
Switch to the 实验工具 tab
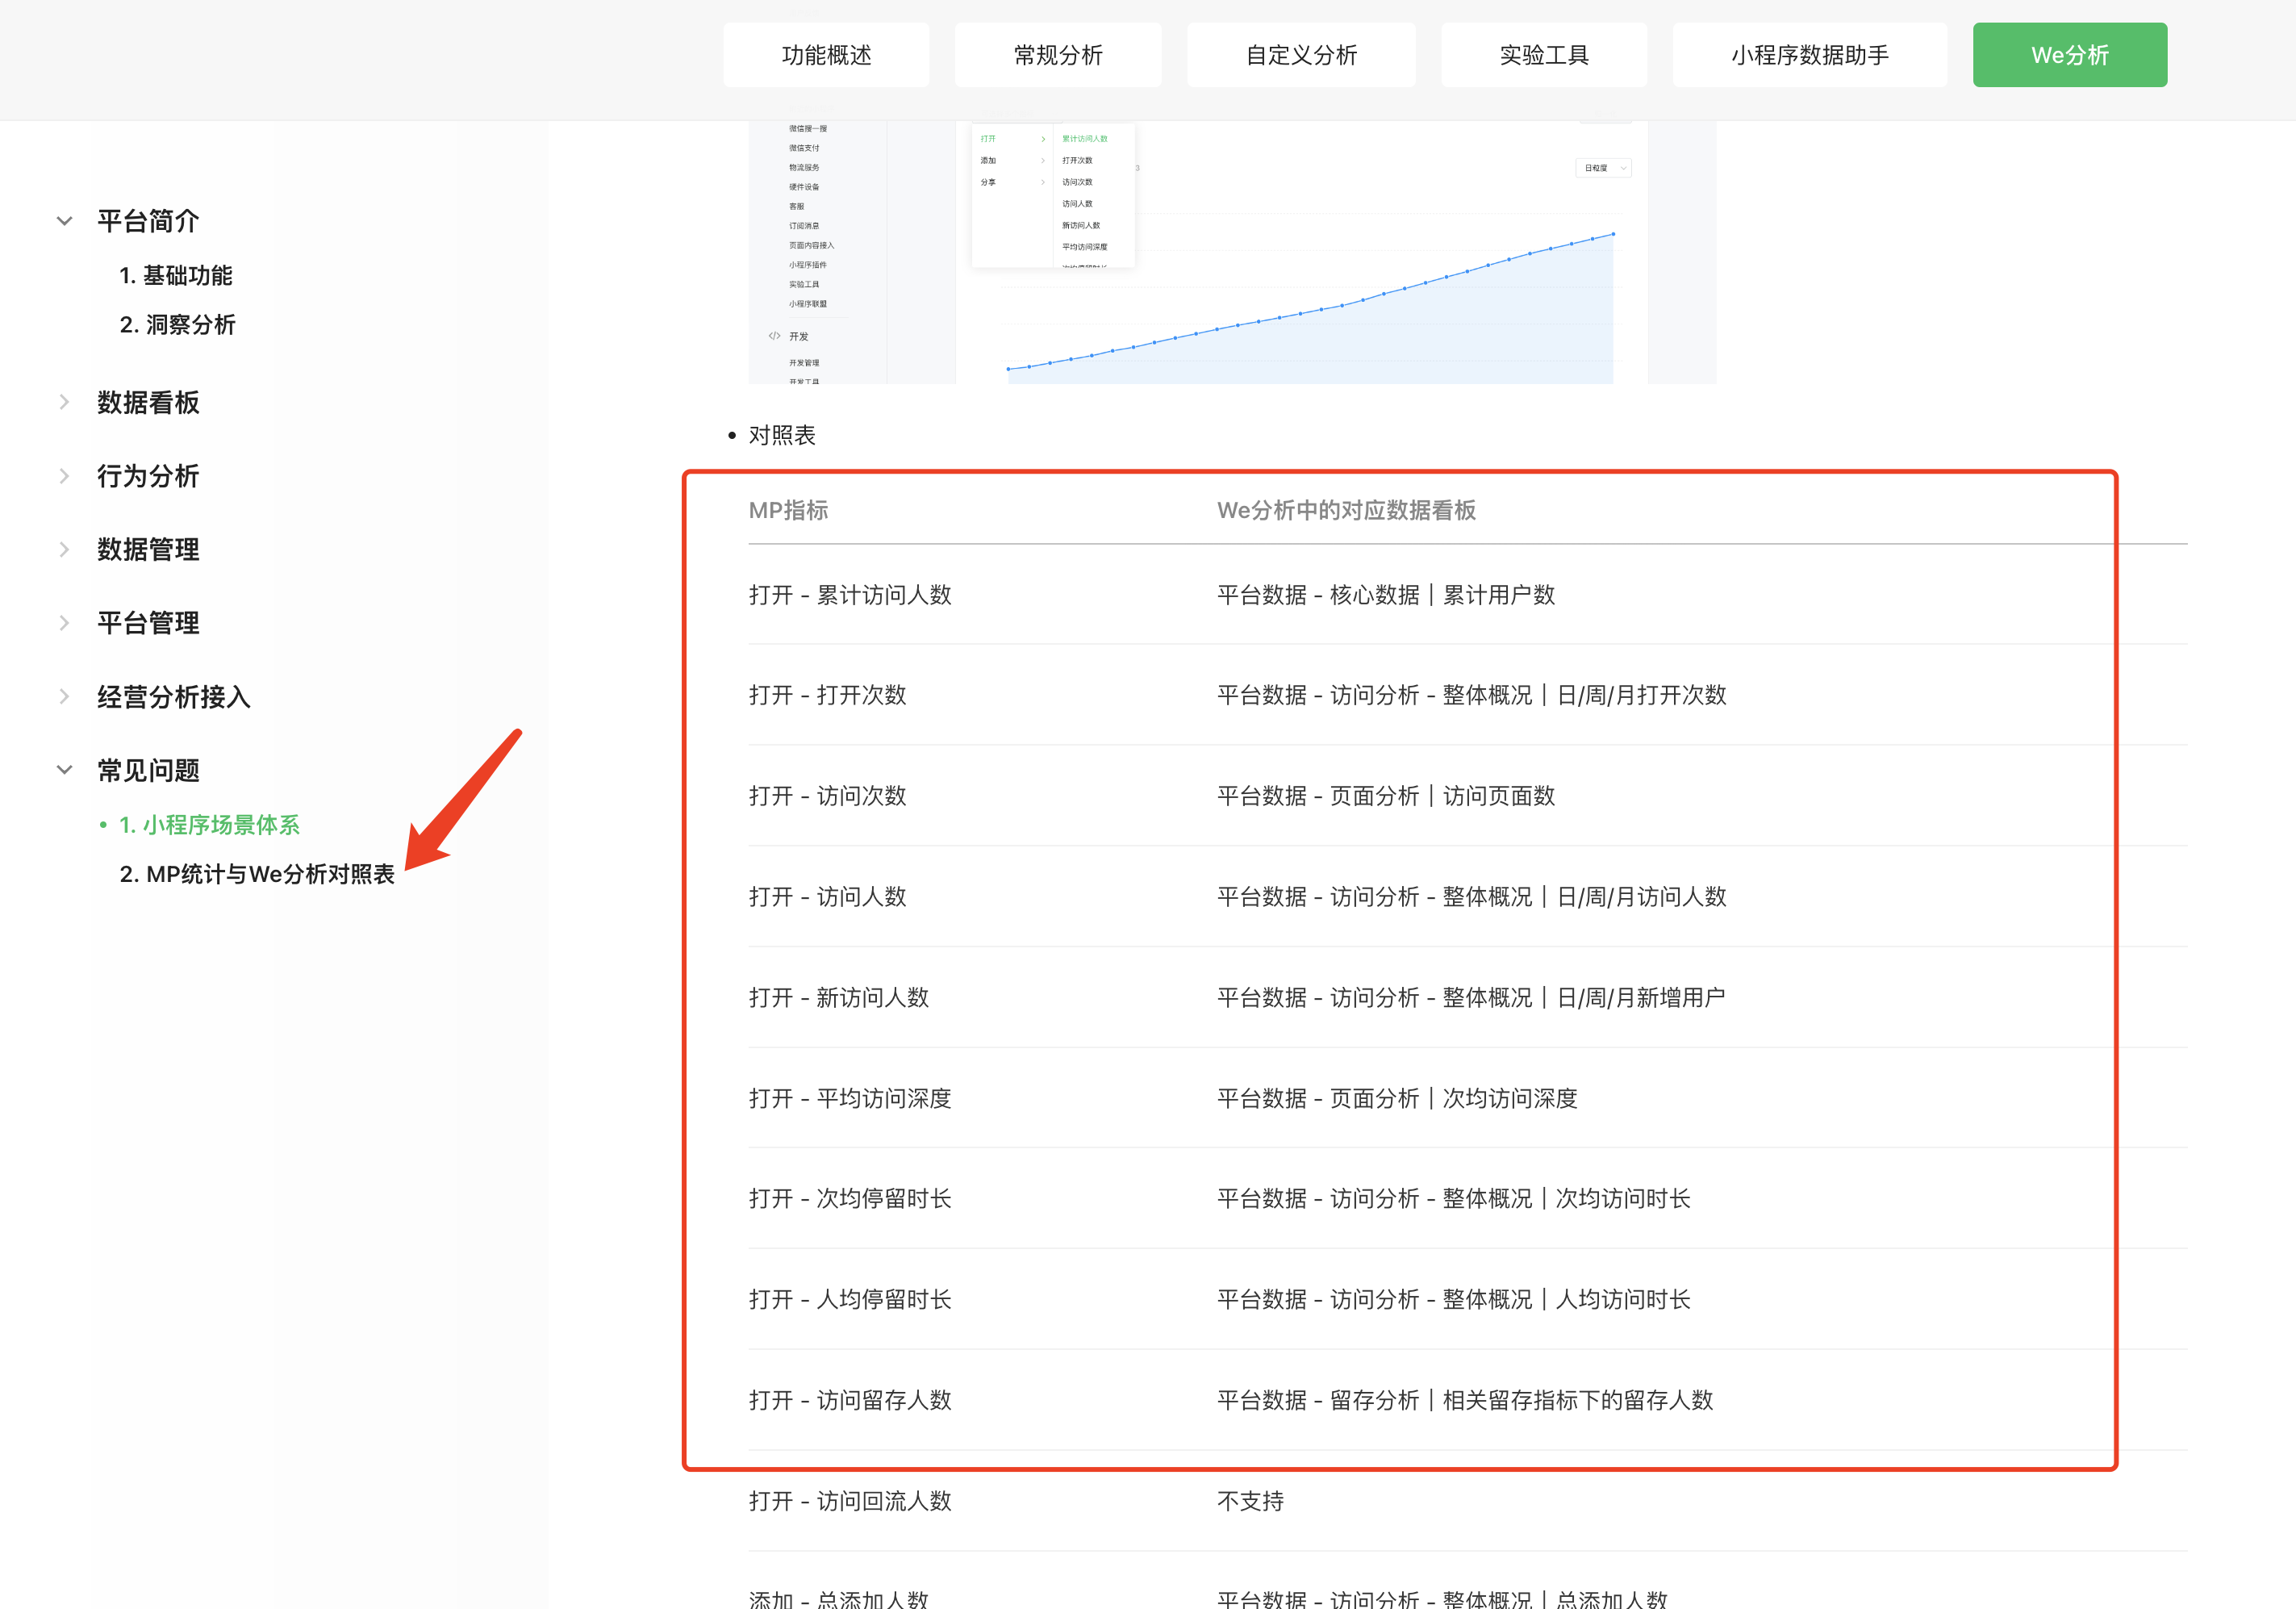[1543, 55]
